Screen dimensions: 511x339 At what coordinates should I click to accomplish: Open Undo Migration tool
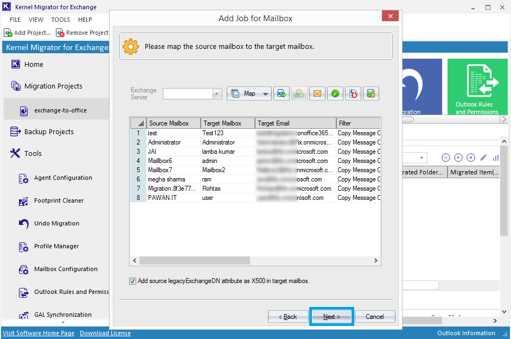pyautogui.click(x=49, y=224)
